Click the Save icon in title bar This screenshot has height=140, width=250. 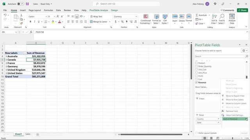click(x=27, y=4)
